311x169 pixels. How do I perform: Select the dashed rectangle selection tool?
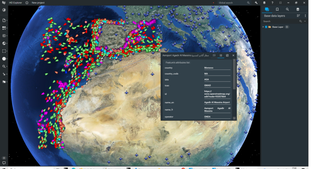tap(4, 51)
